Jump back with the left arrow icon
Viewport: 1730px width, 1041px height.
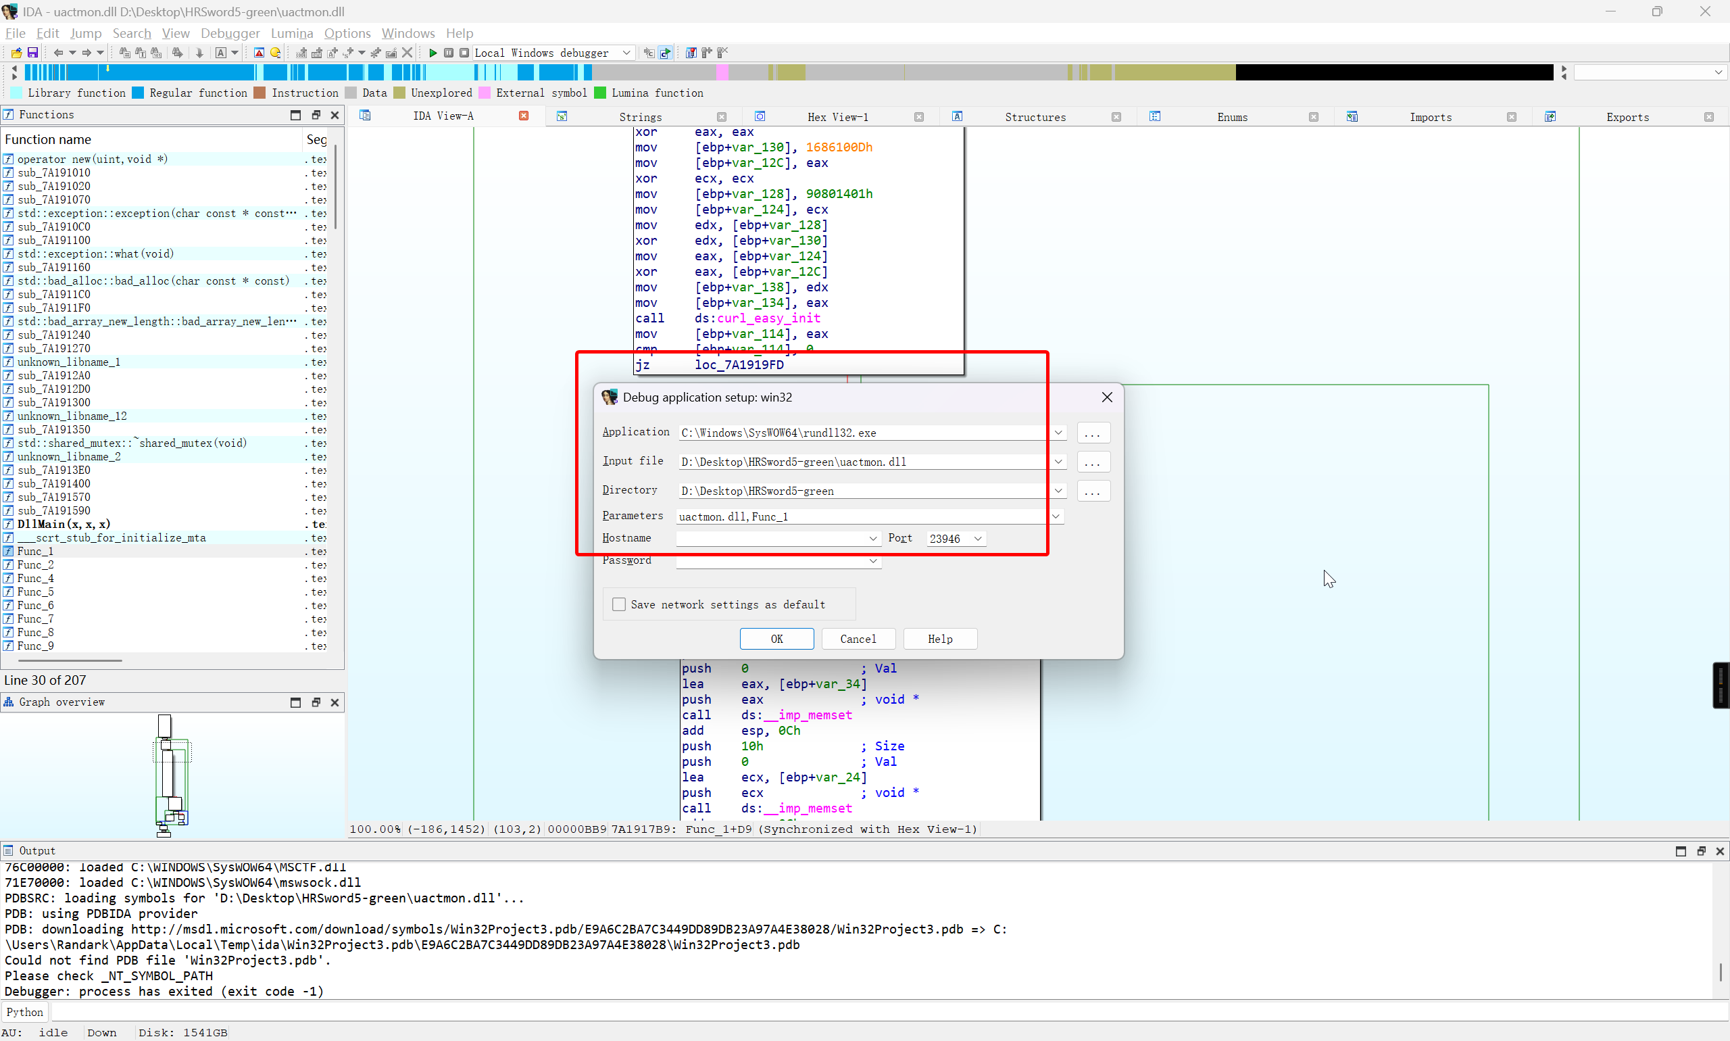click(58, 53)
